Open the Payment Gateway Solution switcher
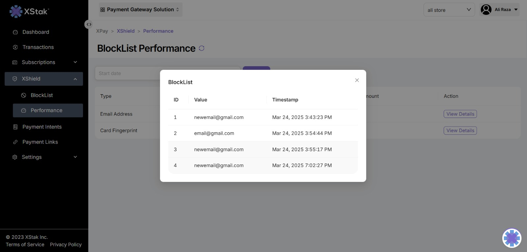This screenshot has width=527, height=252. (x=141, y=10)
